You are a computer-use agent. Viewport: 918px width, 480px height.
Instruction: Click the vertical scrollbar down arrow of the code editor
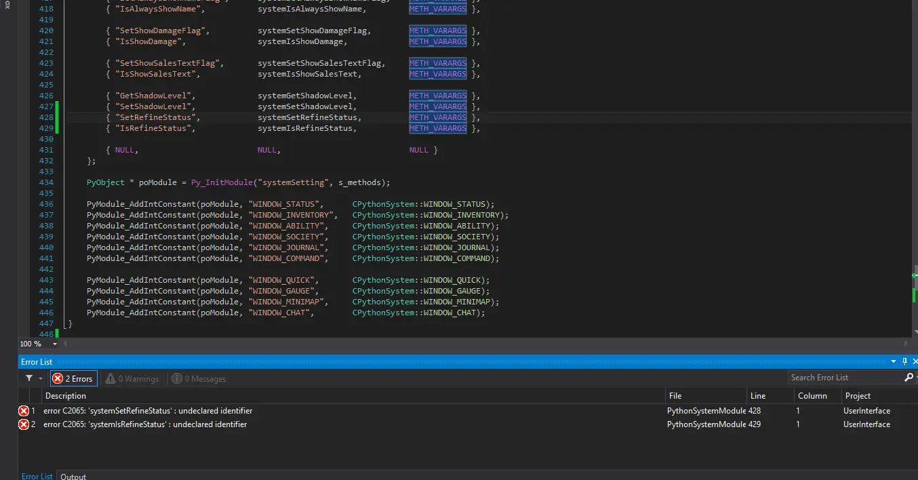tap(914, 333)
